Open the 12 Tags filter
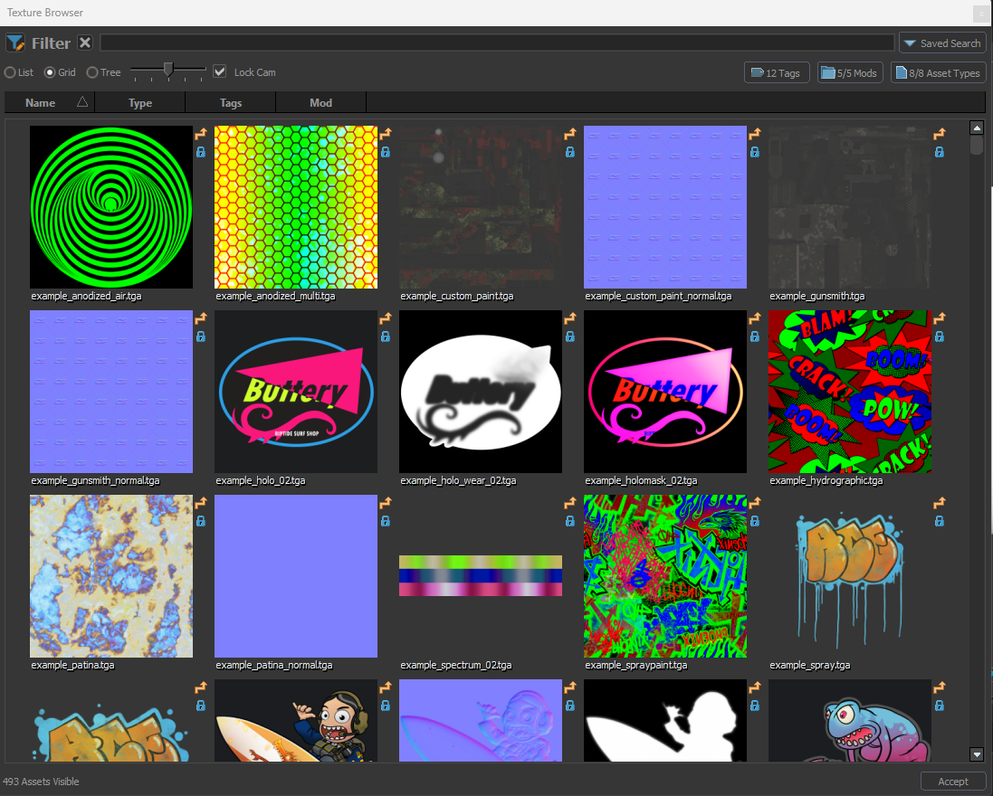The height and width of the screenshot is (796, 993). click(x=777, y=72)
